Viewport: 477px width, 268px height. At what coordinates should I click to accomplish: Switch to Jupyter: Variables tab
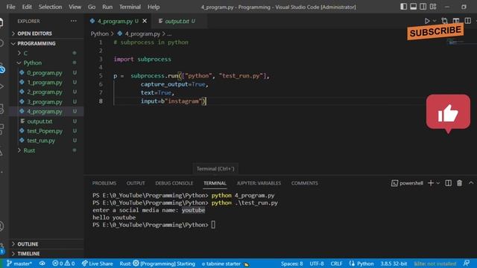[259, 183]
